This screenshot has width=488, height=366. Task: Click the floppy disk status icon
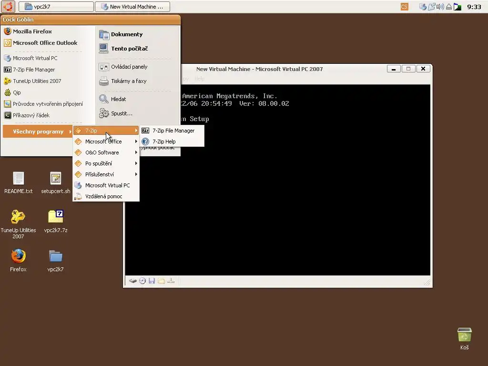(x=152, y=281)
